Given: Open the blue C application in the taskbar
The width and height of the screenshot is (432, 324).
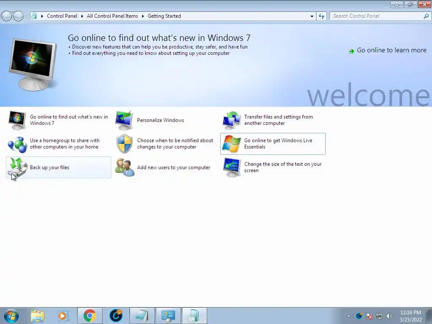Looking at the screenshot, I should point(116,316).
